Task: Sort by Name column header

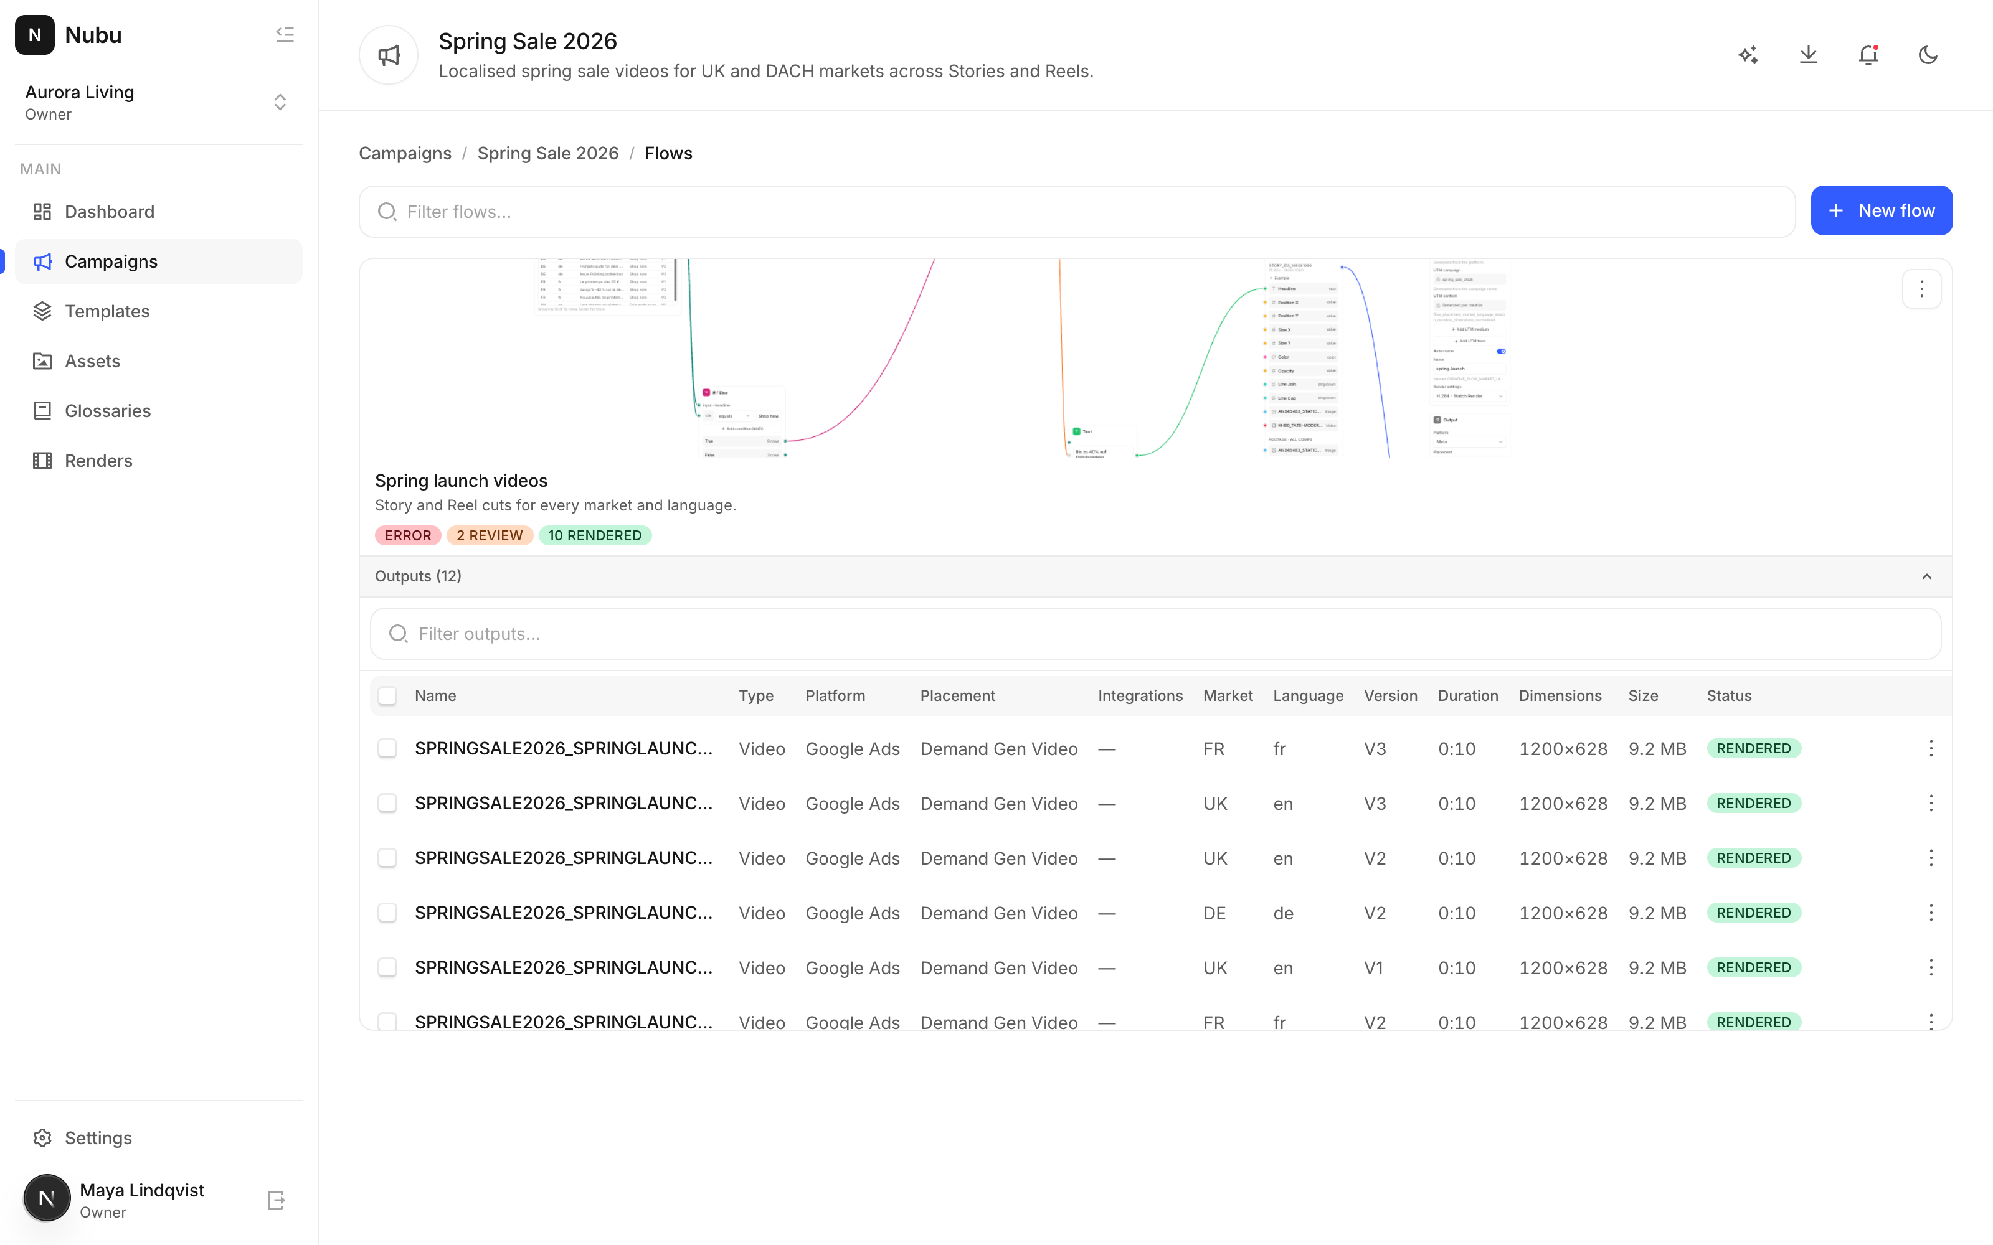Action: tap(435, 696)
